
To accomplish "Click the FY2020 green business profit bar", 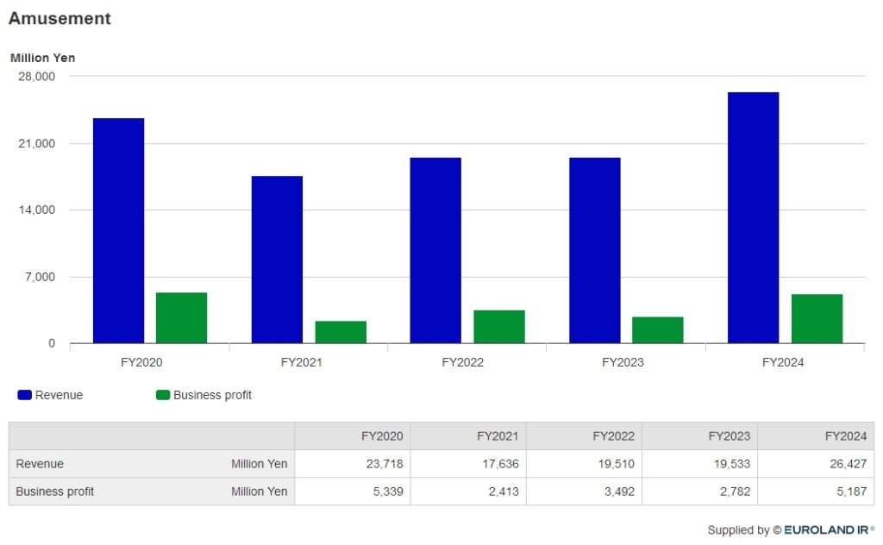I will point(181,318).
